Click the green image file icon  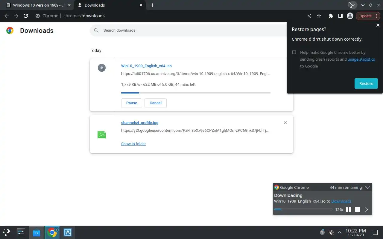click(102, 135)
